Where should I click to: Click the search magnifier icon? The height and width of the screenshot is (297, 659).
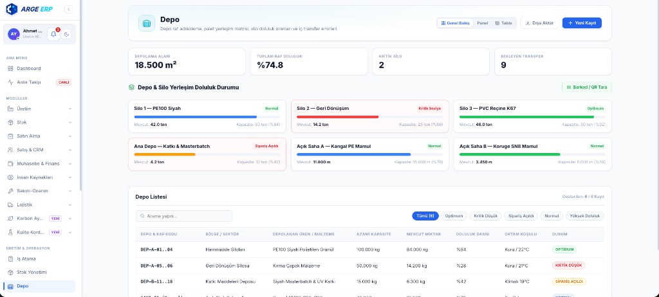click(142, 216)
